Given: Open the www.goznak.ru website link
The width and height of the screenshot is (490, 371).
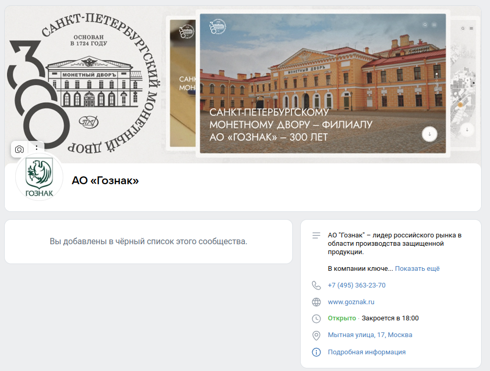Looking at the screenshot, I should click(x=351, y=302).
